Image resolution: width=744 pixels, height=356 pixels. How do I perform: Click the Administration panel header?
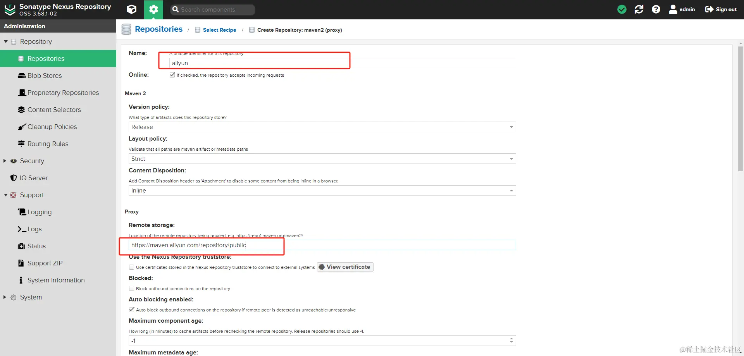click(58, 26)
